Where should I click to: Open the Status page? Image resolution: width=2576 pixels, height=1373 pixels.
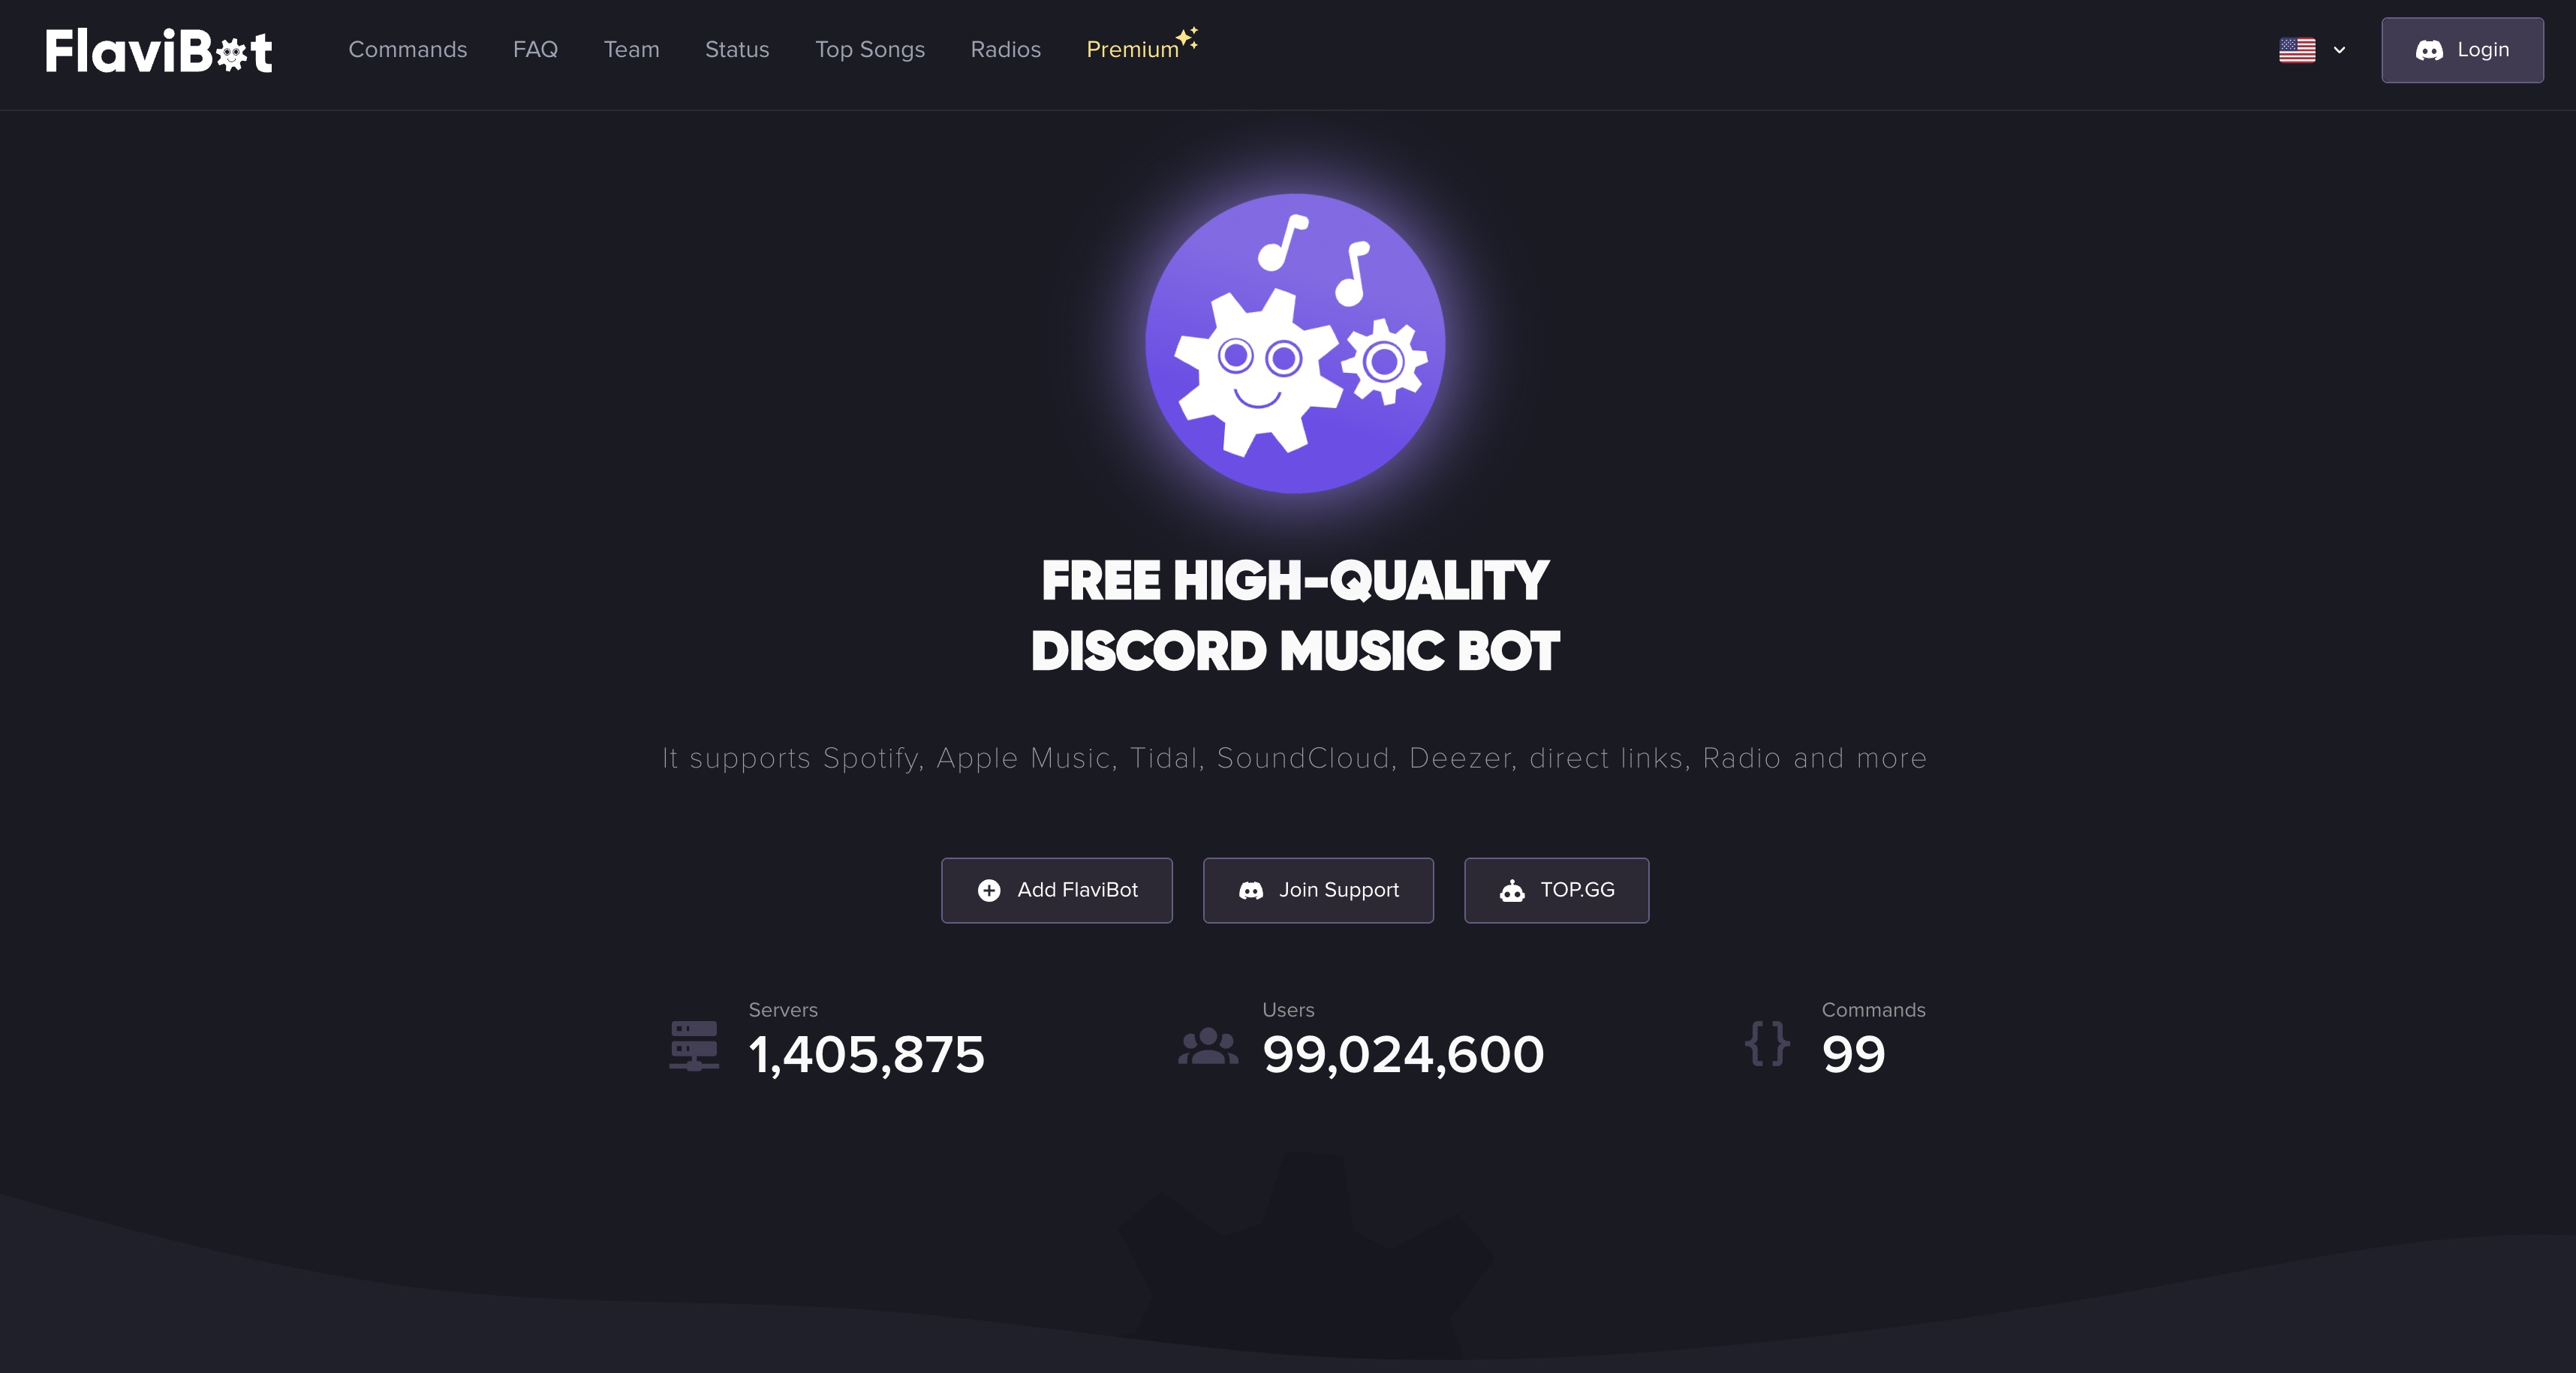point(737,50)
